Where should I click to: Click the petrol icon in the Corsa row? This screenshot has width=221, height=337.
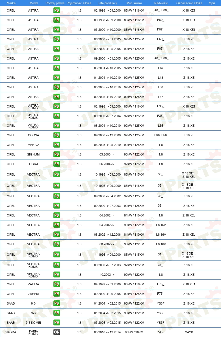pos(57,135)
